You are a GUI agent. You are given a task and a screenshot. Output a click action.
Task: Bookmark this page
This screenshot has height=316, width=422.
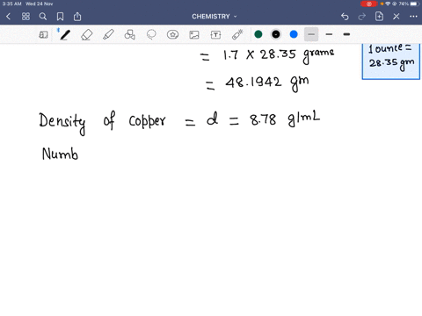60,17
